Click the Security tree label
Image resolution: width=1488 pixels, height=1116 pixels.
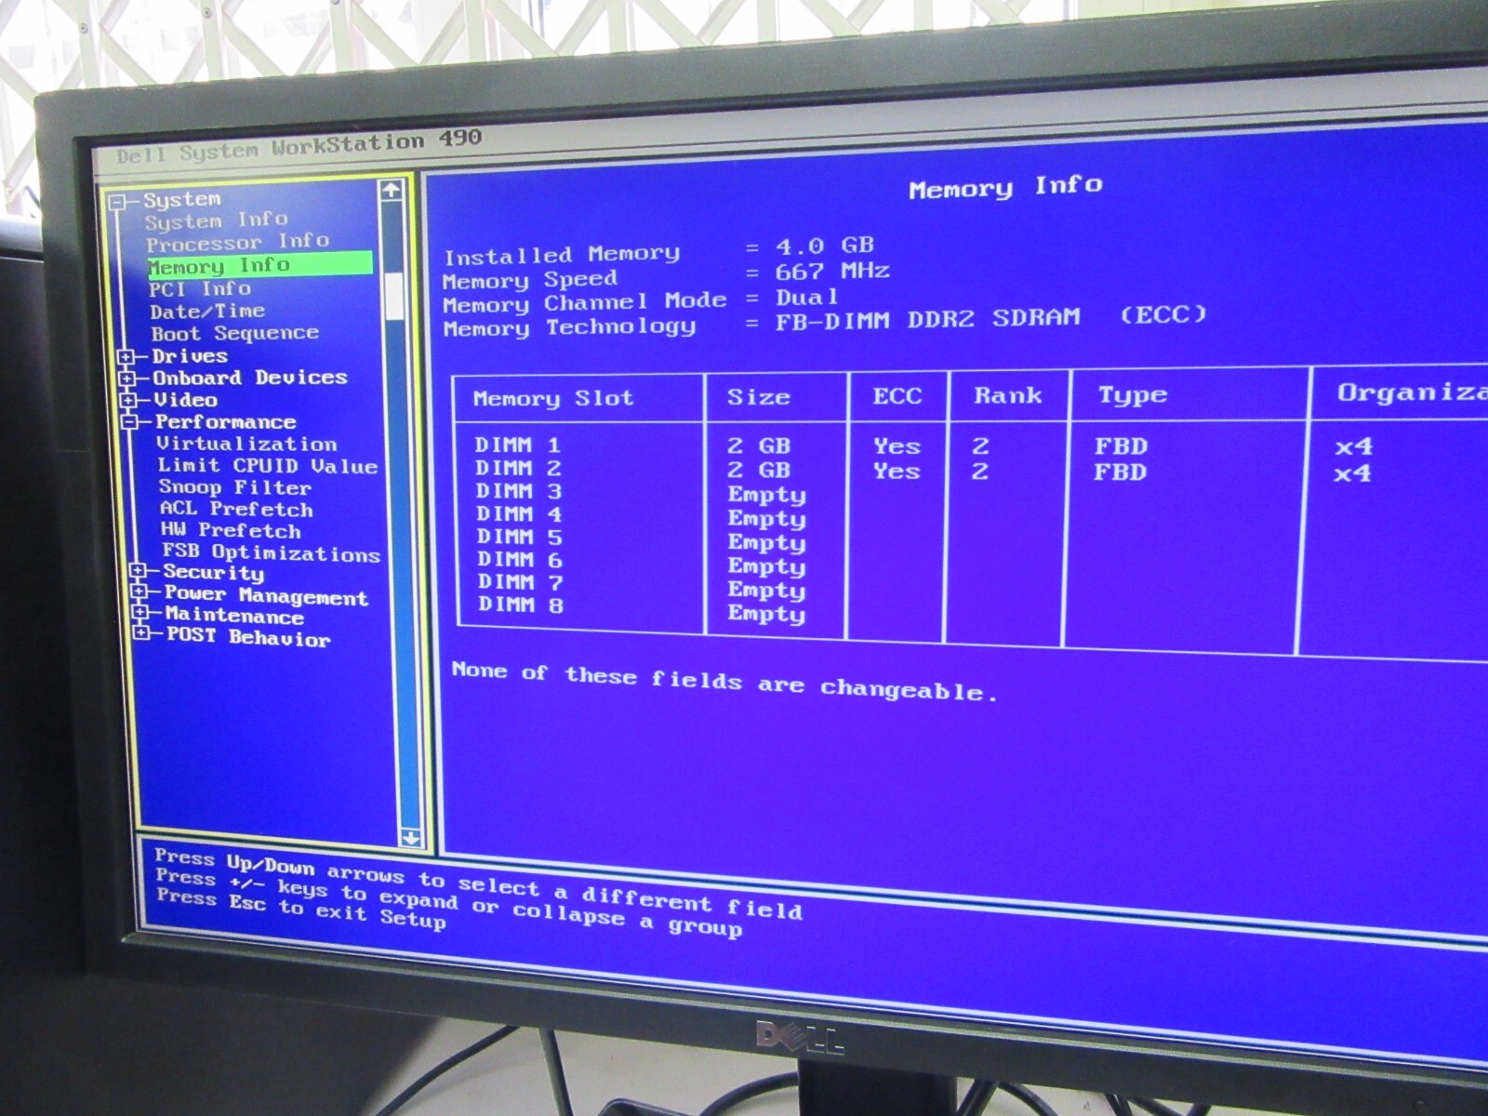coord(214,573)
